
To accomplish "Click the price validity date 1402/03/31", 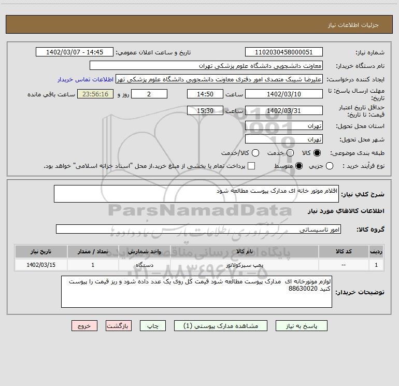I will 284,111.
